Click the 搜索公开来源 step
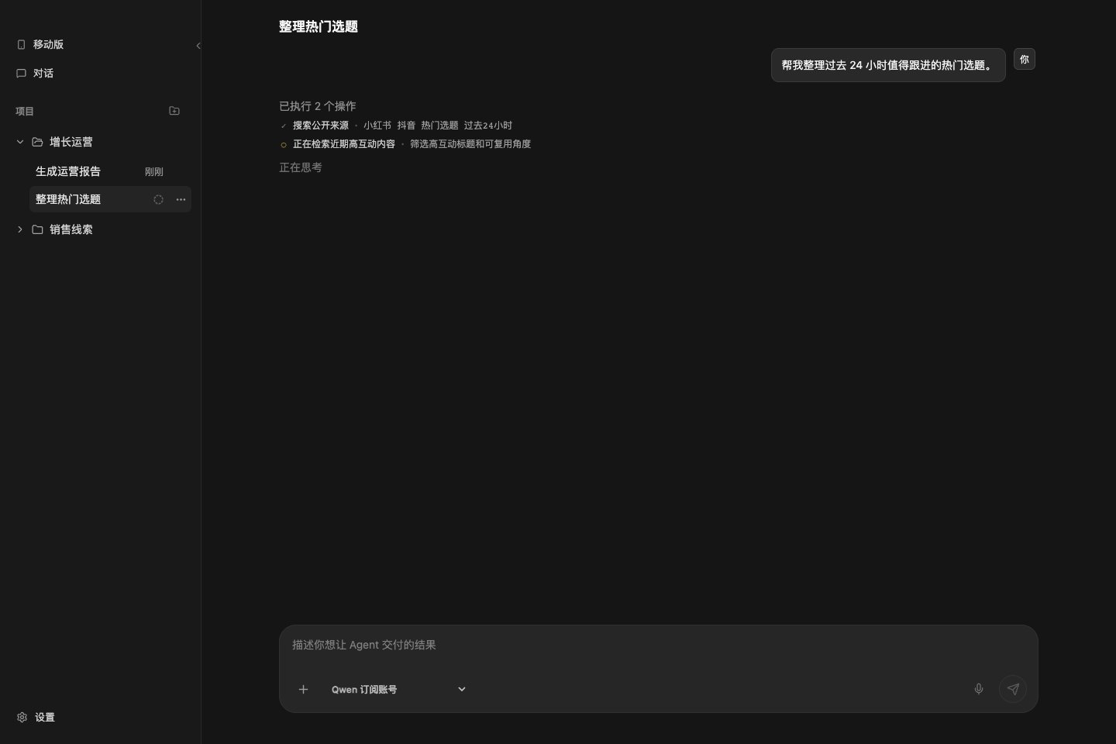 321,126
